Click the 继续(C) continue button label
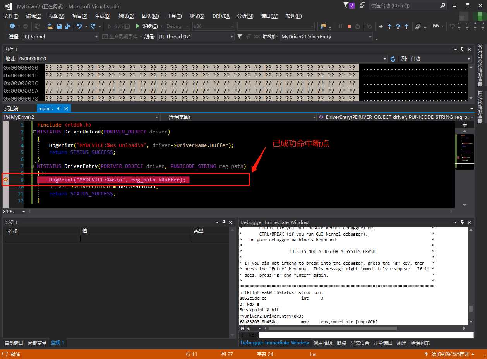The height and width of the screenshot is (359, 487). coord(150,26)
